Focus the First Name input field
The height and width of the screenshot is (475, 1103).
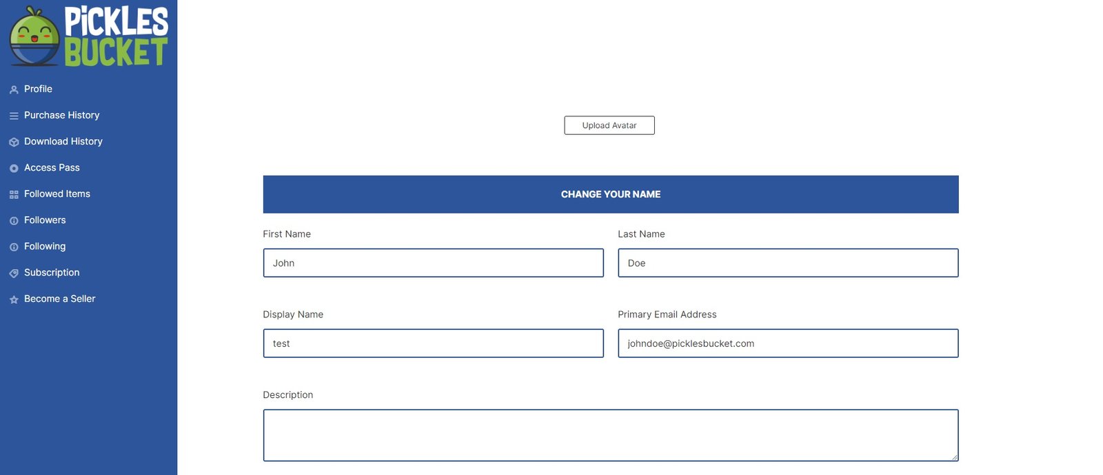tap(433, 263)
